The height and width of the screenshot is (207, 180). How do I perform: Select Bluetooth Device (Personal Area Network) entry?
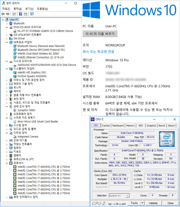(41, 46)
